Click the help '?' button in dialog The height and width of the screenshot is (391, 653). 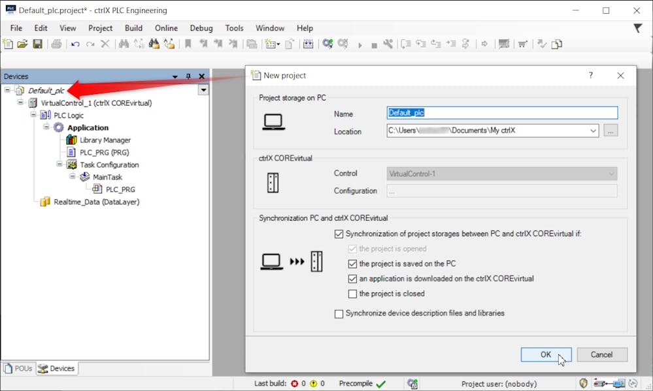[x=590, y=75]
